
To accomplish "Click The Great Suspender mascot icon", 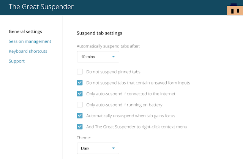I will [x=235, y=9].
